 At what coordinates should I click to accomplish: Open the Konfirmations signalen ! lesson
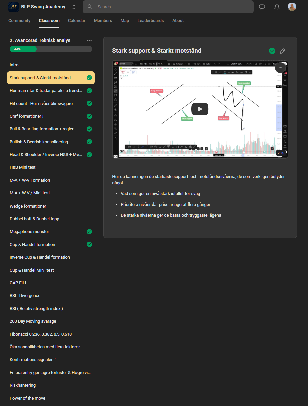[51, 359]
